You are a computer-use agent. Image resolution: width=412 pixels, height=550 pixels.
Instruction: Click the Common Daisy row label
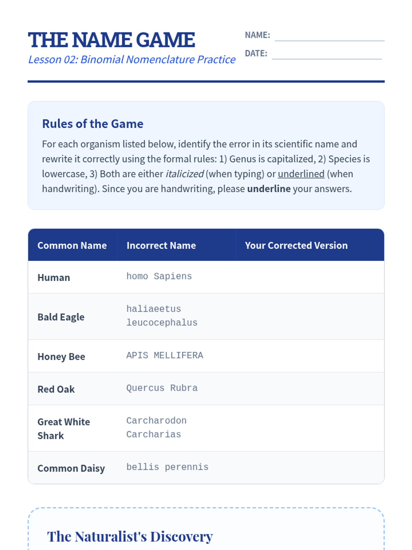[71, 468]
